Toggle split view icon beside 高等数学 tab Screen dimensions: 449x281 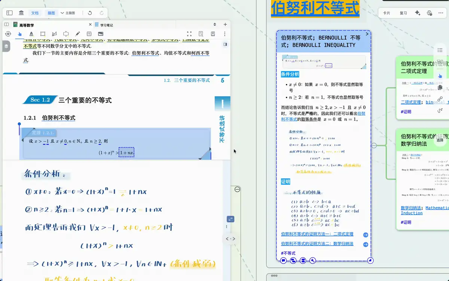[x=6, y=24]
